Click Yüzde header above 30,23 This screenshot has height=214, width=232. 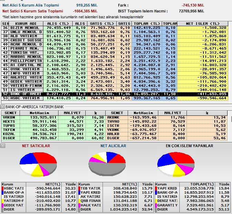pos(69,184)
